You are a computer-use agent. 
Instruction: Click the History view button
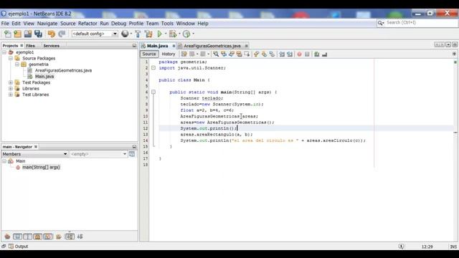[169, 54]
